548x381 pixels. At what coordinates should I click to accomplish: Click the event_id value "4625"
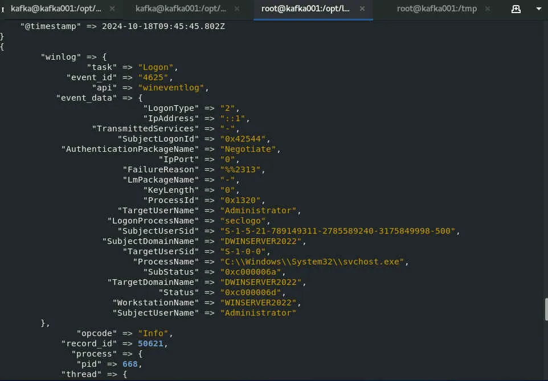point(153,77)
